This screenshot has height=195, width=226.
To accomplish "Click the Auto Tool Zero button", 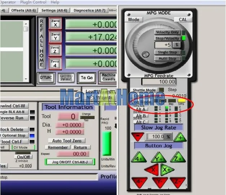I will (x=67, y=141).
